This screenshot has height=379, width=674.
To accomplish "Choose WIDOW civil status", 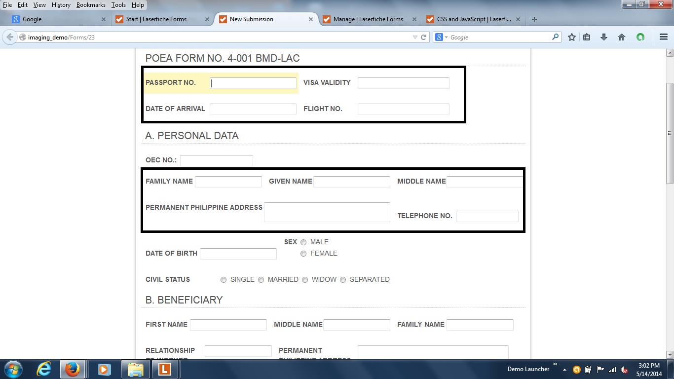I will [x=305, y=280].
